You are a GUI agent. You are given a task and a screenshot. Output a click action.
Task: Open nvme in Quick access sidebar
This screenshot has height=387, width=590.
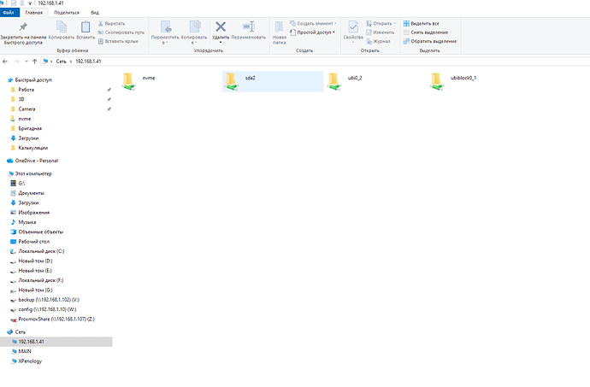click(x=25, y=119)
